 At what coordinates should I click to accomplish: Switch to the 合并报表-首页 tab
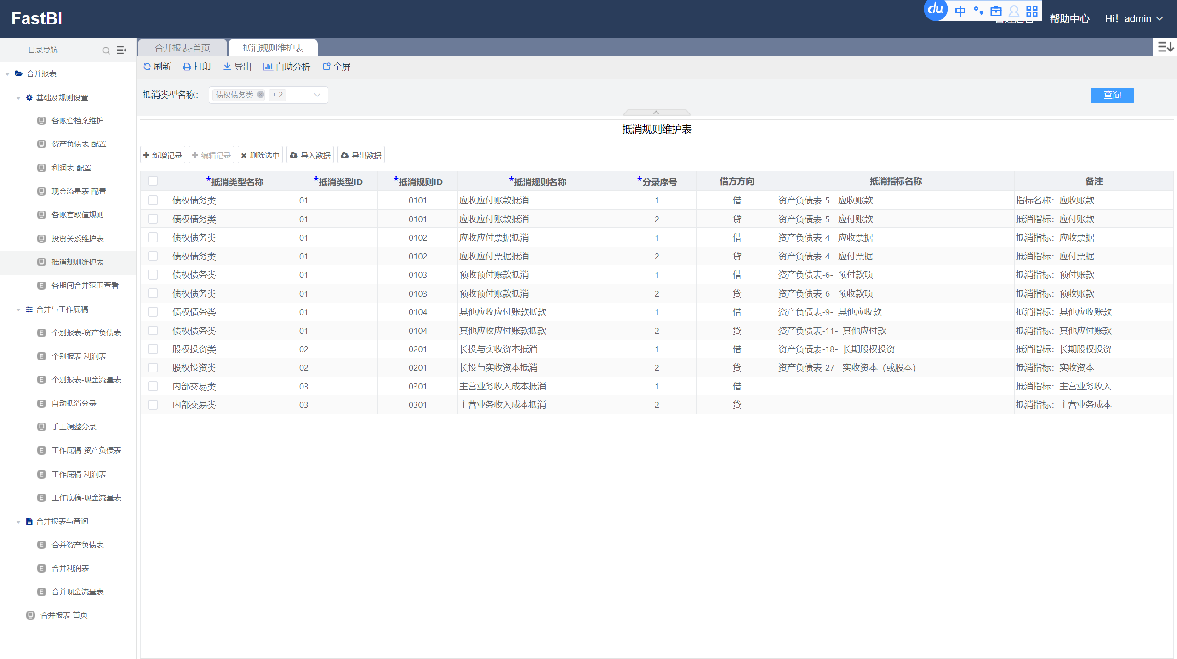pos(183,48)
